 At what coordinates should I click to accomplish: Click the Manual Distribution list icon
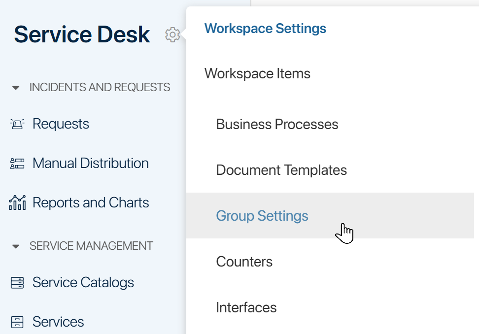(x=17, y=164)
